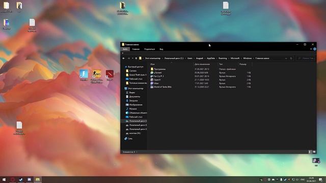Go forward with the forward arrow
326x183 pixels.
(128, 58)
